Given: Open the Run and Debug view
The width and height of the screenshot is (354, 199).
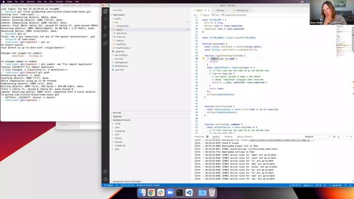Looking at the screenshot, I should [x=106, y=35].
